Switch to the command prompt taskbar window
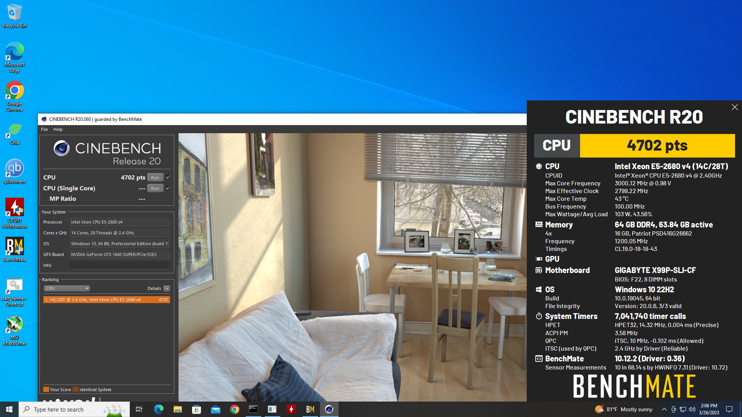 click(x=253, y=409)
